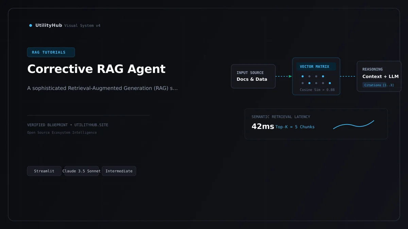
Task: Click the green arrow into Vector Matrix
Action: (x=290, y=76)
